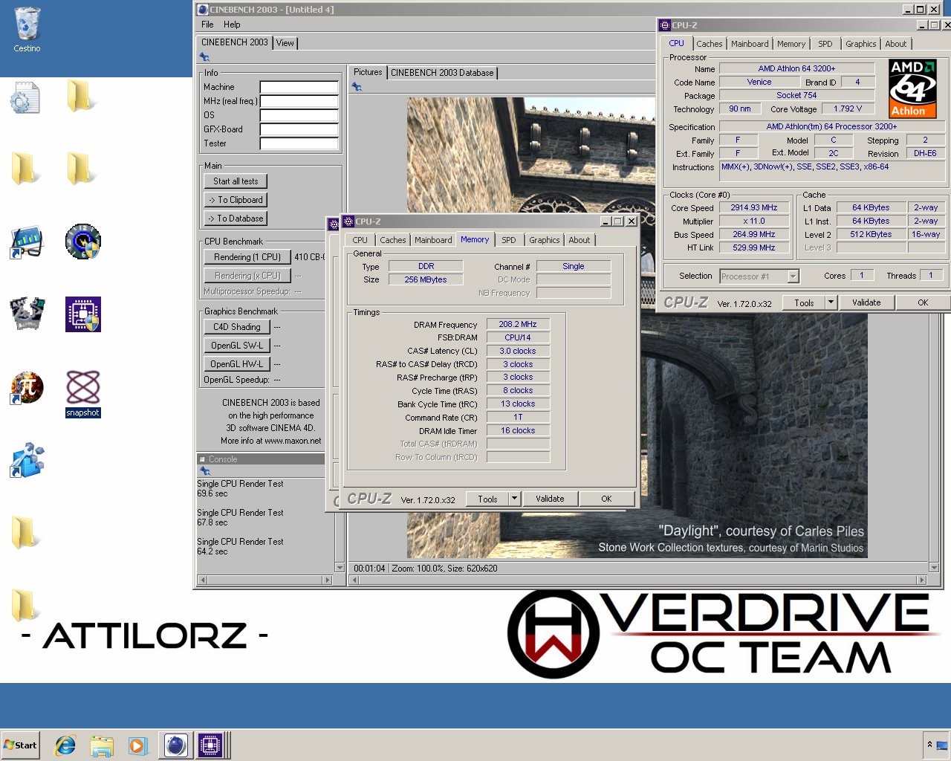Click Validate in CPU-Z CPU window
Screen dimensions: 951x761
tap(866, 302)
